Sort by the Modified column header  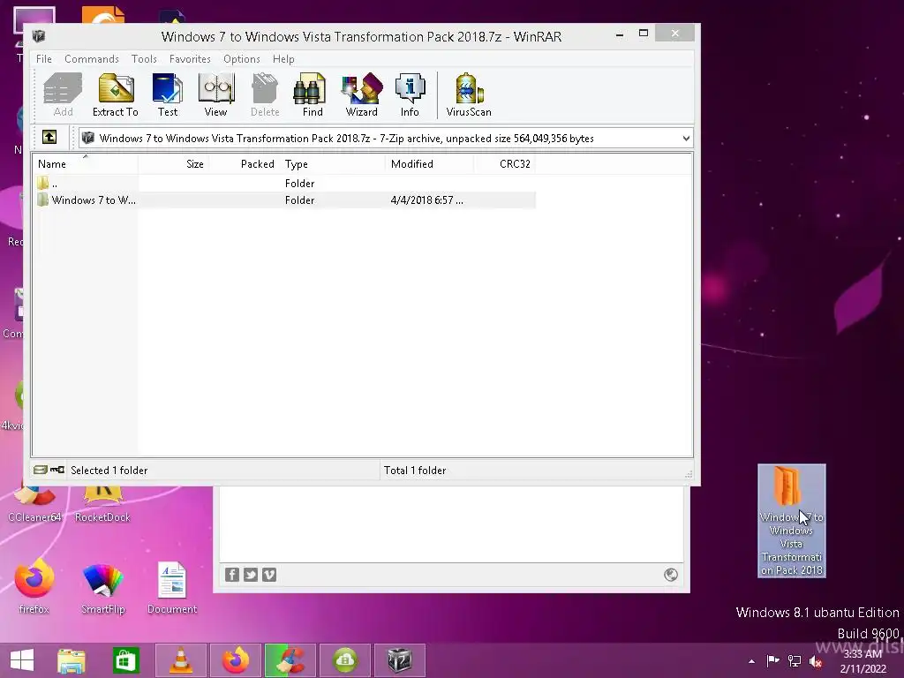[430, 163]
